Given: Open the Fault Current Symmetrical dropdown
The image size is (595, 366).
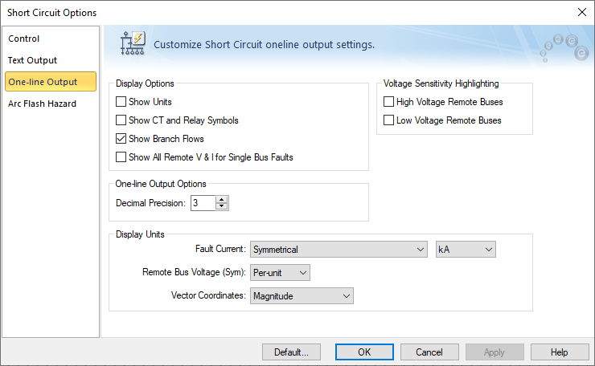Looking at the screenshot, I should click(339, 250).
